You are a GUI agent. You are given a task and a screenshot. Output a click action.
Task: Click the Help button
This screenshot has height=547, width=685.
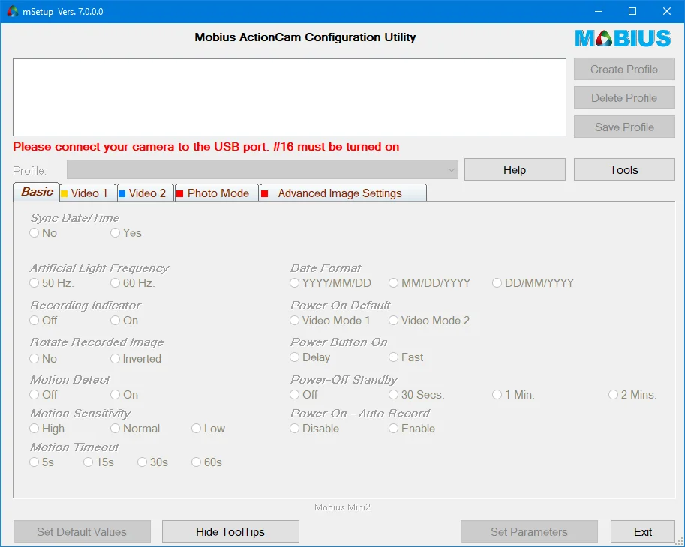pos(515,169)
